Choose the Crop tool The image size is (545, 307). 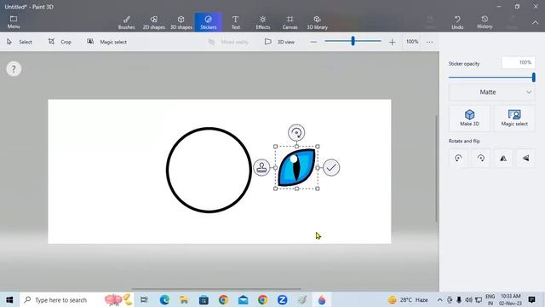(x=60, y=42)
